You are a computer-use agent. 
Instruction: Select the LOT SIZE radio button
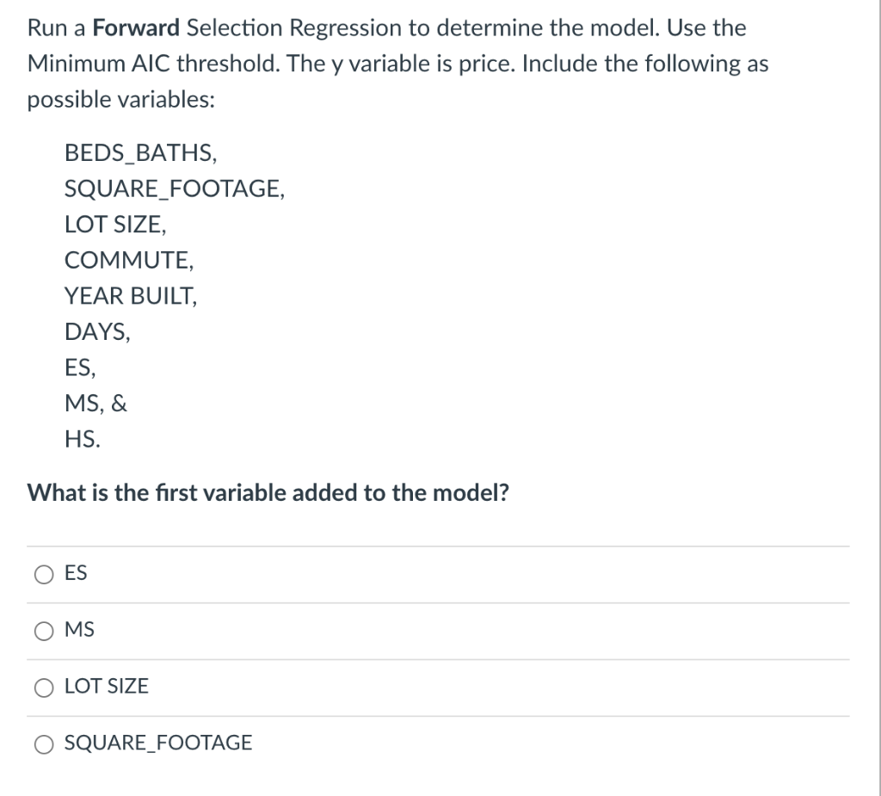coord(44,688)
